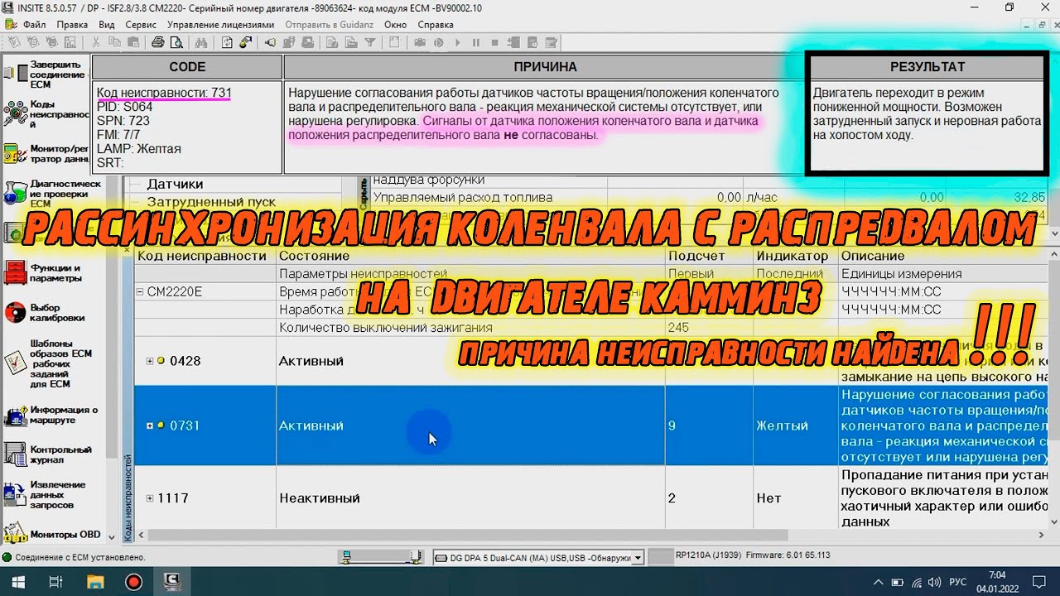Click the Cut scissors toolbar icon

click(96, 42)
